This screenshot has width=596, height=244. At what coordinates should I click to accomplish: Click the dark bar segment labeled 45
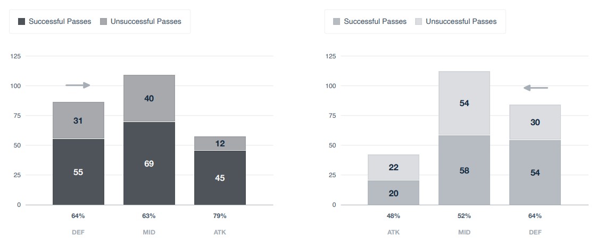coord(220,178)
